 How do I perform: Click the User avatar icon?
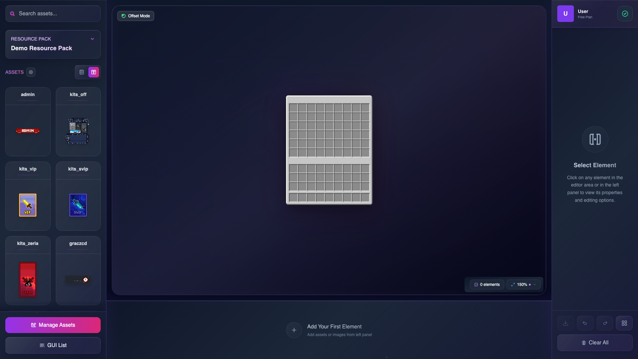coord(566,14)
